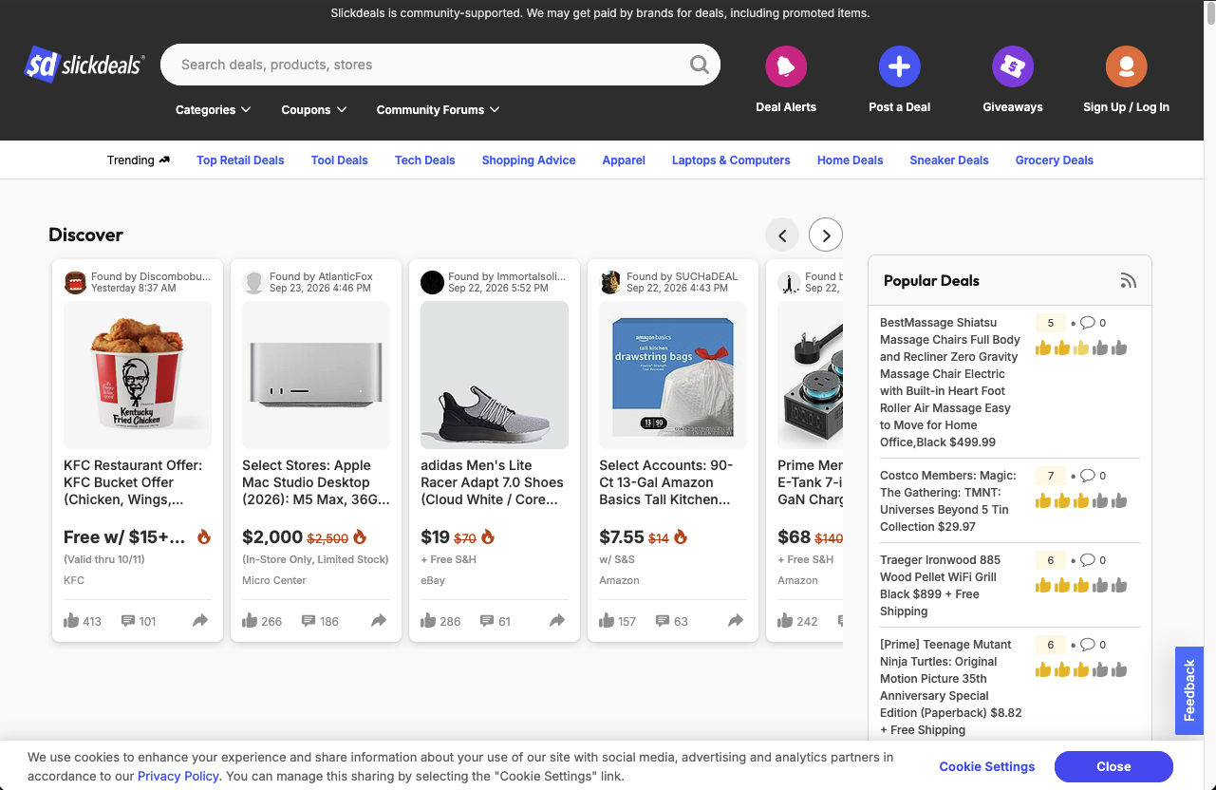Show next Discover deals
This screenshot has width=1216, height=790.
826,235
